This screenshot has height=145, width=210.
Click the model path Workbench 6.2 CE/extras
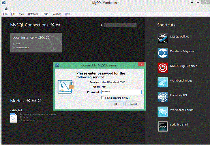click(x=39, y=115)
